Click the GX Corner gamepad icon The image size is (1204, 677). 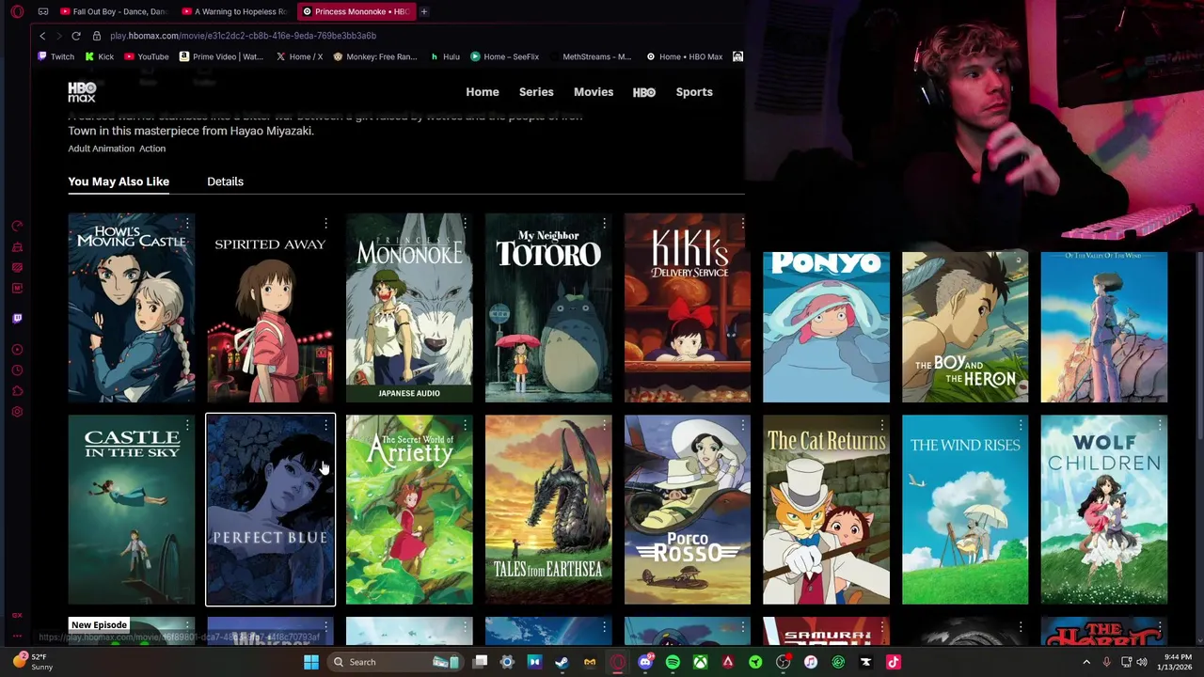coord(44,11)
